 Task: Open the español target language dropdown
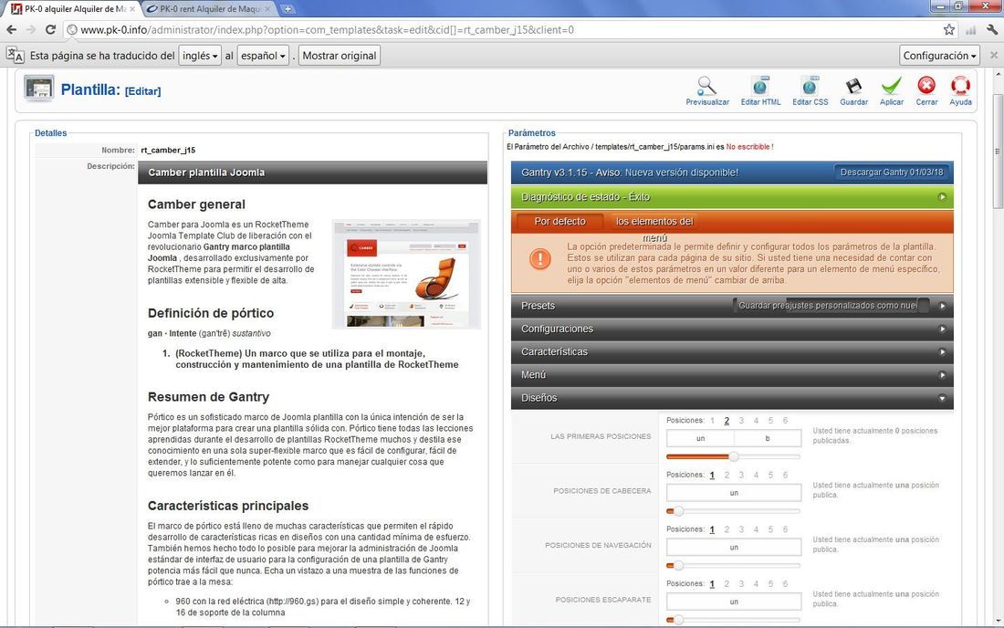point(263,56)
